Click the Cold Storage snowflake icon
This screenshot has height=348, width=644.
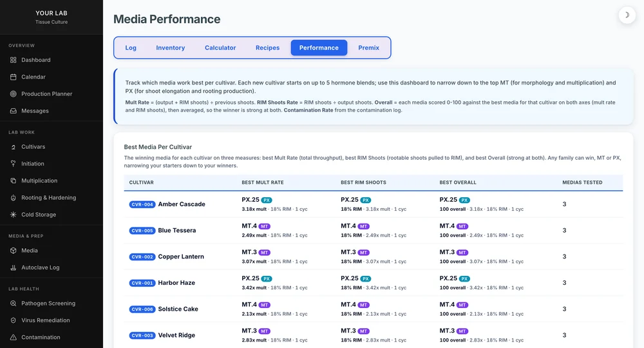coord(13,215)
